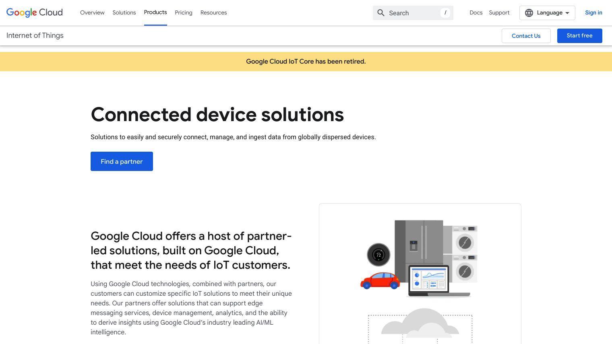Go to the Pricing page
This screenshot has width=612, height=344.
(x=184, y=13)
